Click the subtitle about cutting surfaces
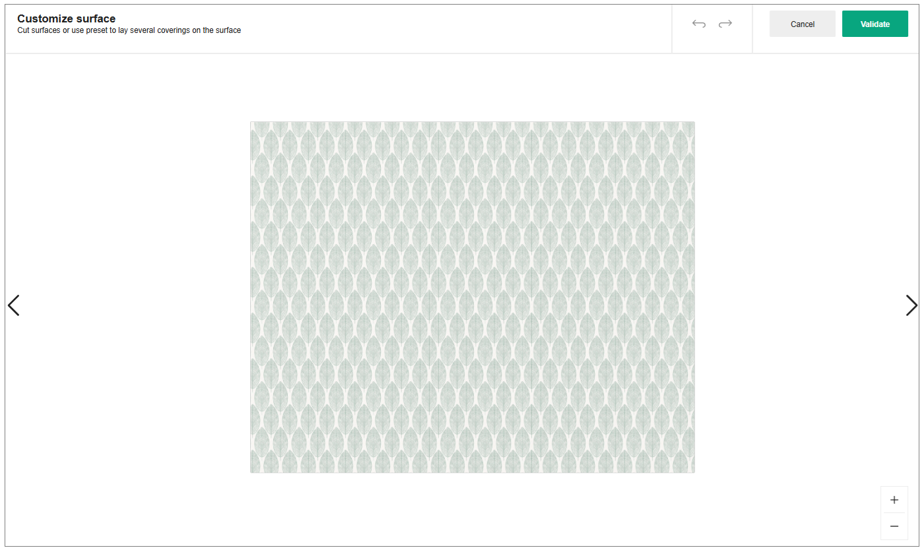This screenshot has width=922, height=550. (129, 30)
